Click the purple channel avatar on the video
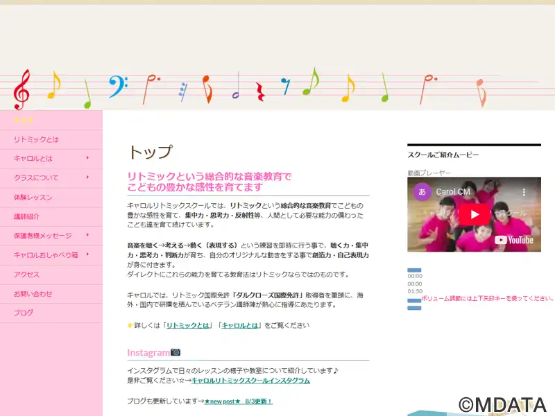555x416 pixels. tap(422, 191)
